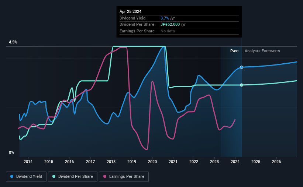Click the JP¥52.000 dividend per share value
The image size is (303, 187).
point(170,25)
